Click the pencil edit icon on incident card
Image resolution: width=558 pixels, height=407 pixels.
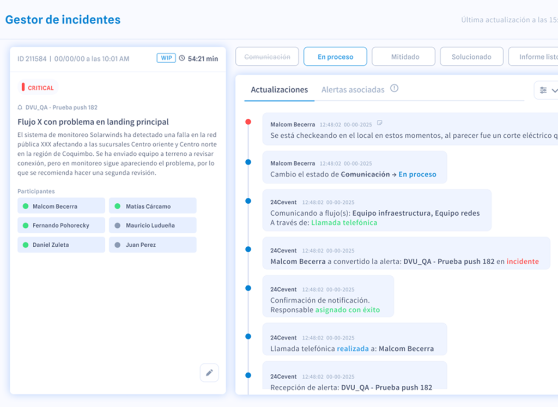click(x=209, y=373)
